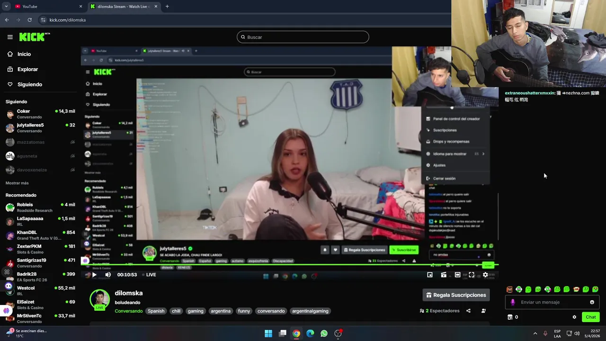
Task: Click the user follow icon right of the share icon
Action: click(x=483, y=311)
